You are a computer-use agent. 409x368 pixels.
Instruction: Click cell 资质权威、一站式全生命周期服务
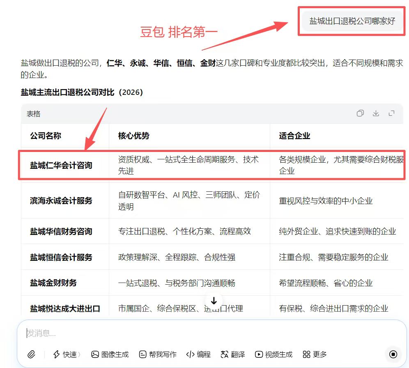coord(188,165)
